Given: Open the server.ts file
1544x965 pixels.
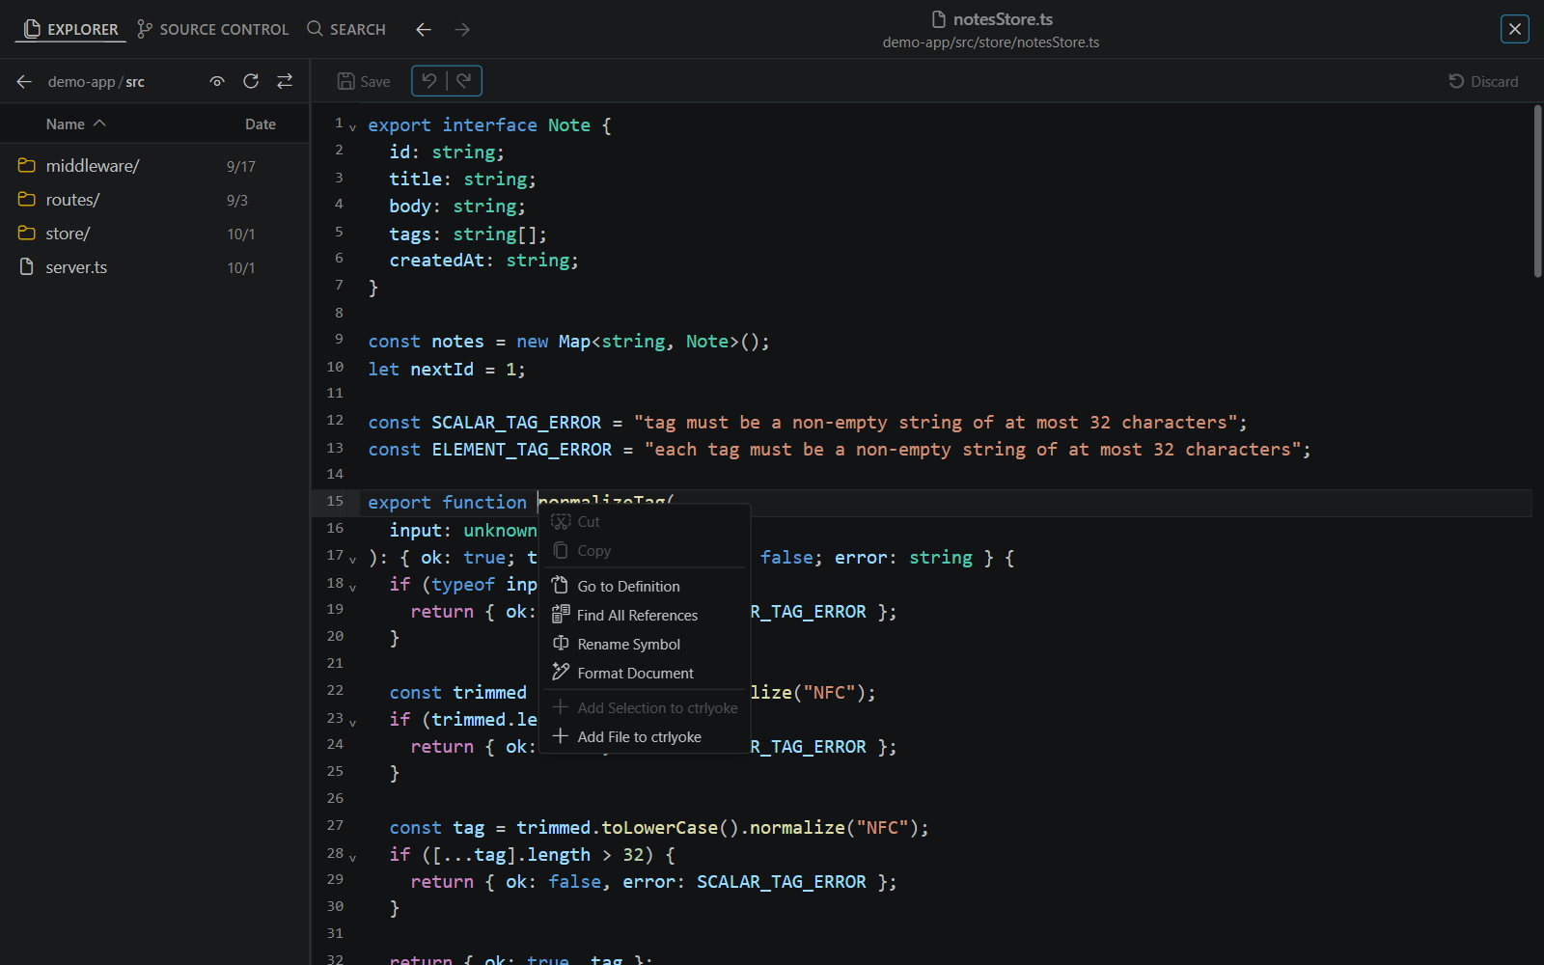Looking at the screenshot, I should pyautogui.click(x=154, y=267).
